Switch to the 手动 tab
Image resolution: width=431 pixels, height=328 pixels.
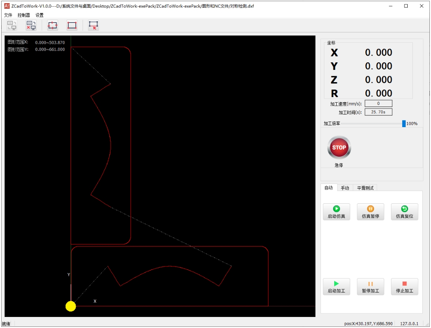click(x=345, y=188)
